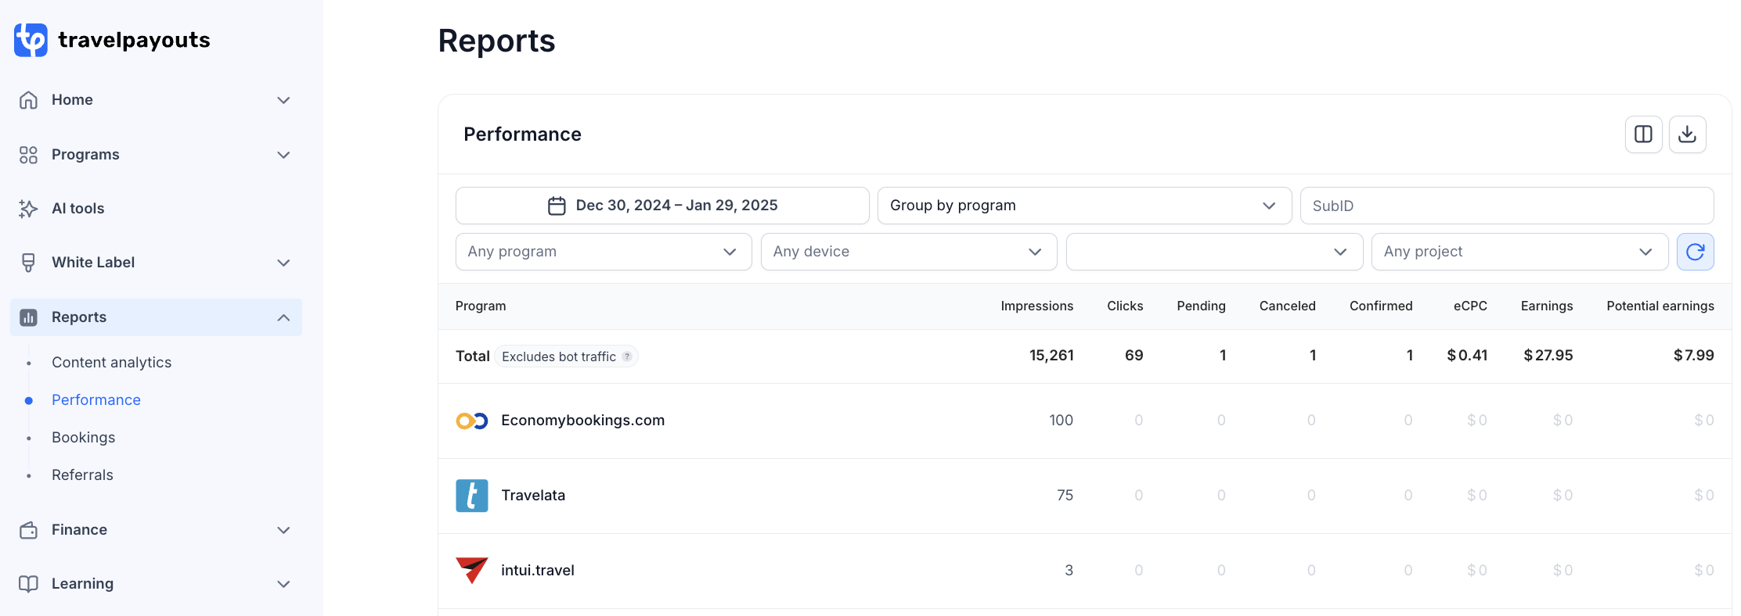Click the White Label brush icon

(x=28, y=263)
